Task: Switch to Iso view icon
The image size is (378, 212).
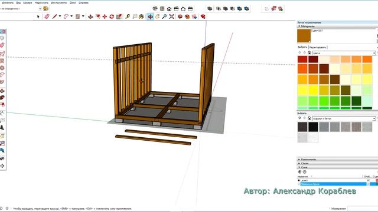Action: pyautogui.click(x=155, y=9)
